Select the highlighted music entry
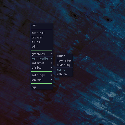The height and width of the screenshot is (125, 125). click(x=64, y=70)
